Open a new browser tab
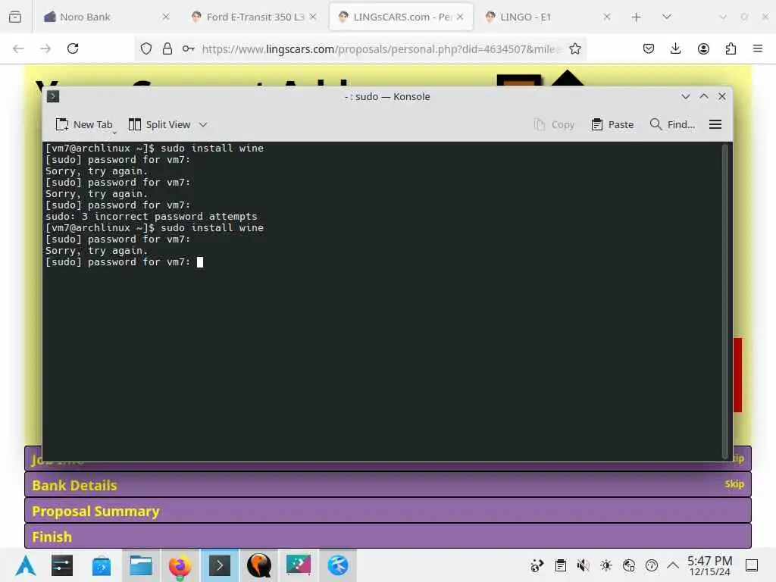 (637, 17)
